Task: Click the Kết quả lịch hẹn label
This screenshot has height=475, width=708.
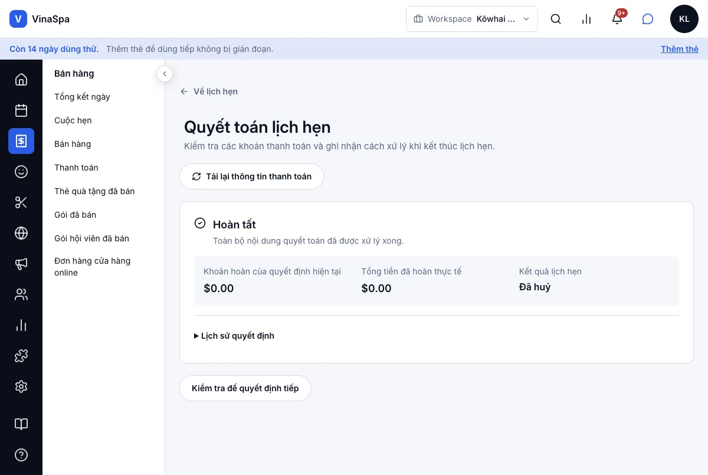Action: [x=550, y=271]
